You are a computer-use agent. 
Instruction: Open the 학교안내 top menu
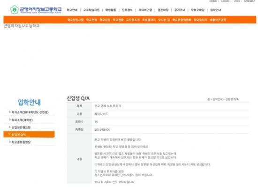[x=72, y=10]
